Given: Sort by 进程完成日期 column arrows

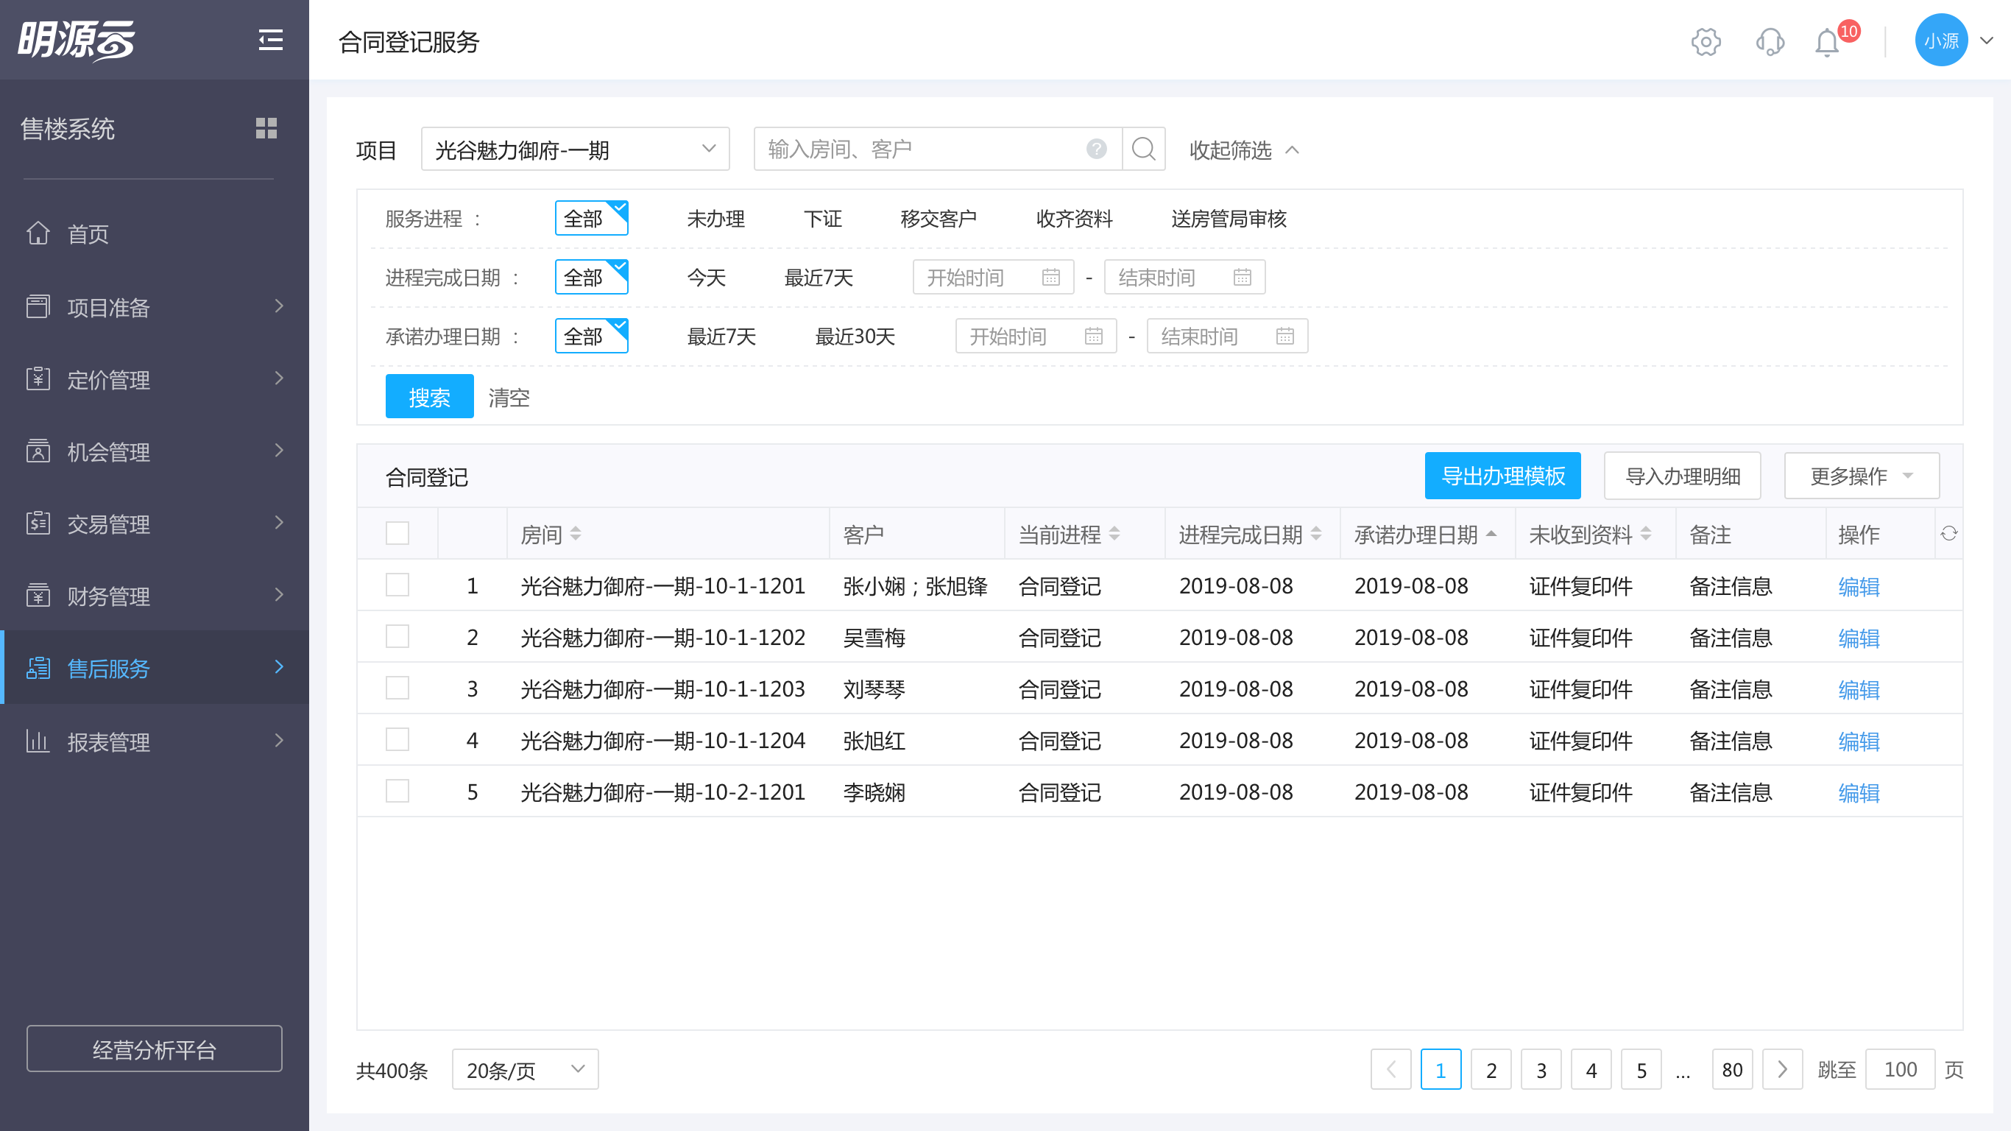Looking at the screenshot, I should pyautogui.click(x=1315, y=534).
